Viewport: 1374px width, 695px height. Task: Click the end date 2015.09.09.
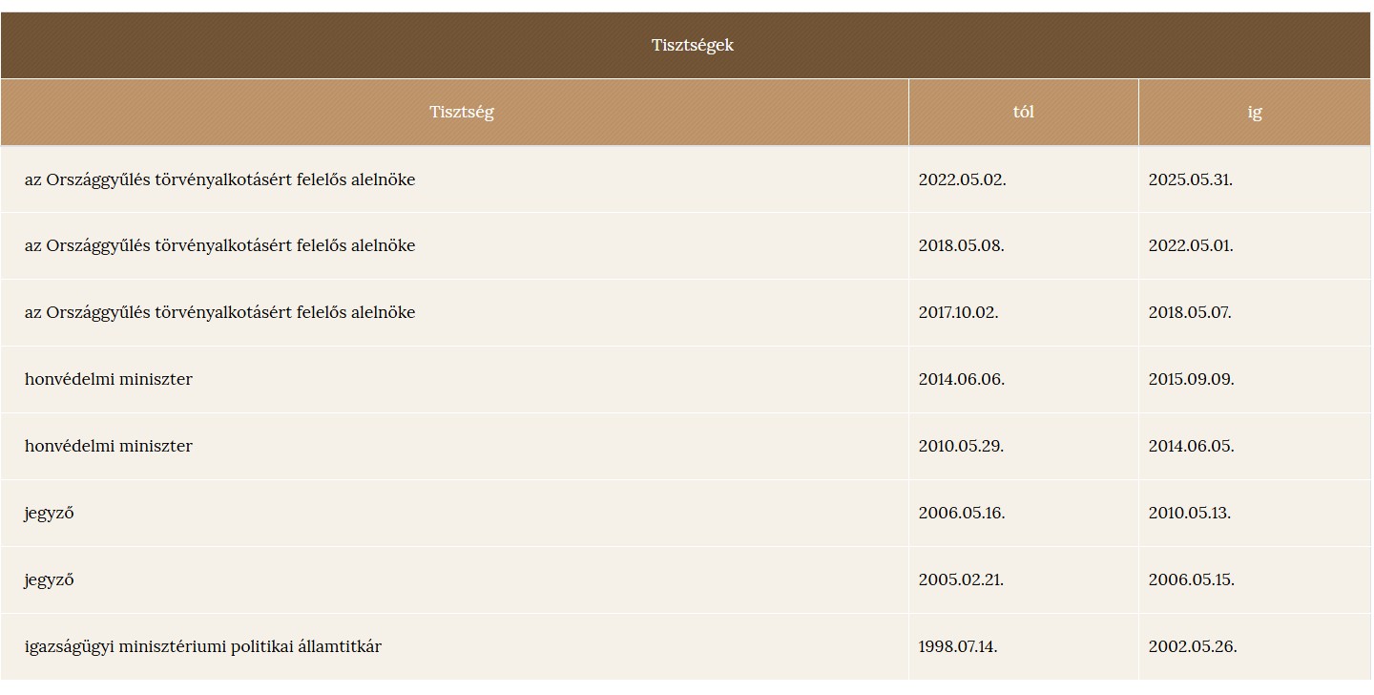[x=1191, y=380]
